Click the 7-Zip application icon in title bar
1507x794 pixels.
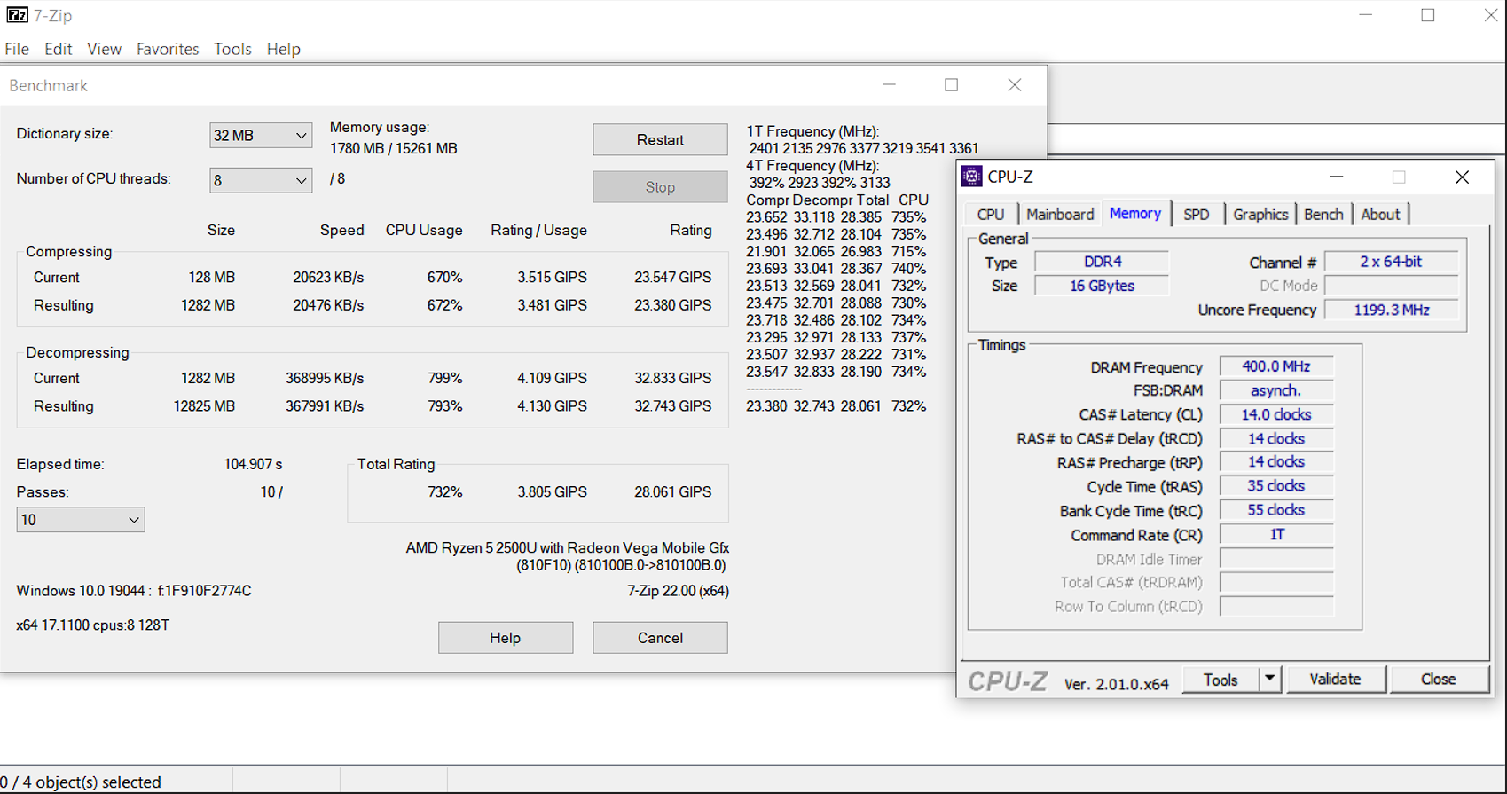tap(16, 15)
